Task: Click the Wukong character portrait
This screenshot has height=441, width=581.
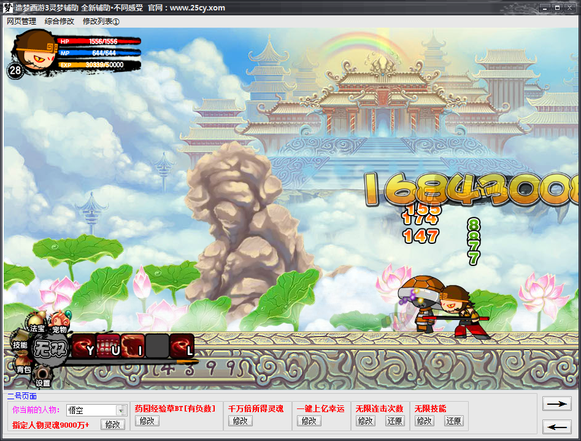Action: [35, 51]
